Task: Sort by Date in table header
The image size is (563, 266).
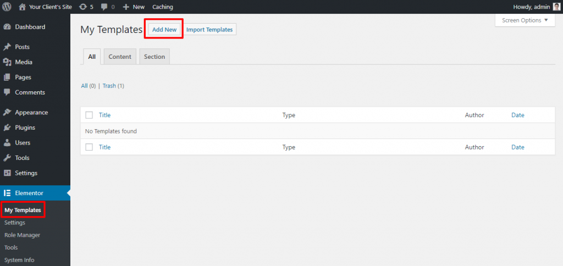Action: pos(518,115)
